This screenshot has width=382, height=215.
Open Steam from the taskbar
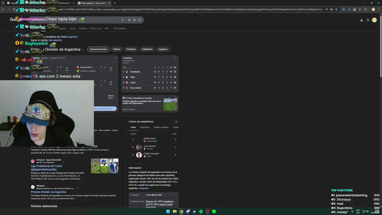click(x=194, y=211)
